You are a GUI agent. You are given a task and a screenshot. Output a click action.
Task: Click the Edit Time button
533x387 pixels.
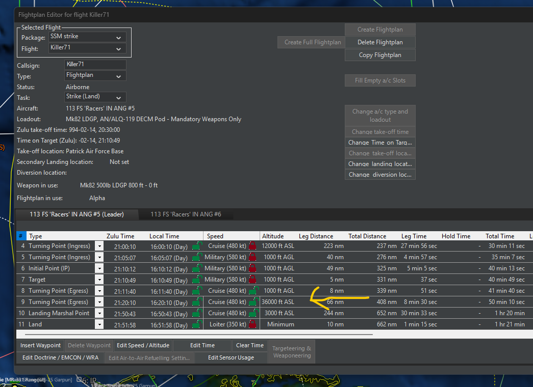click(x=202, y=345)
